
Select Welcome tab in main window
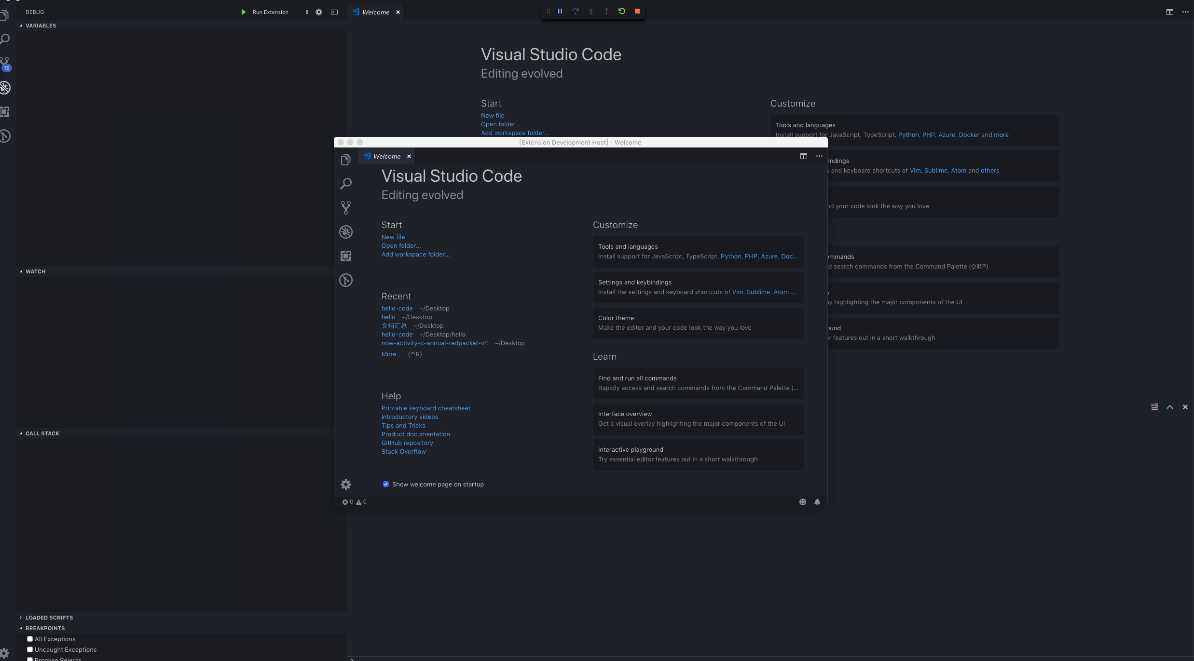pyautogui.click(x=375, y=12)
